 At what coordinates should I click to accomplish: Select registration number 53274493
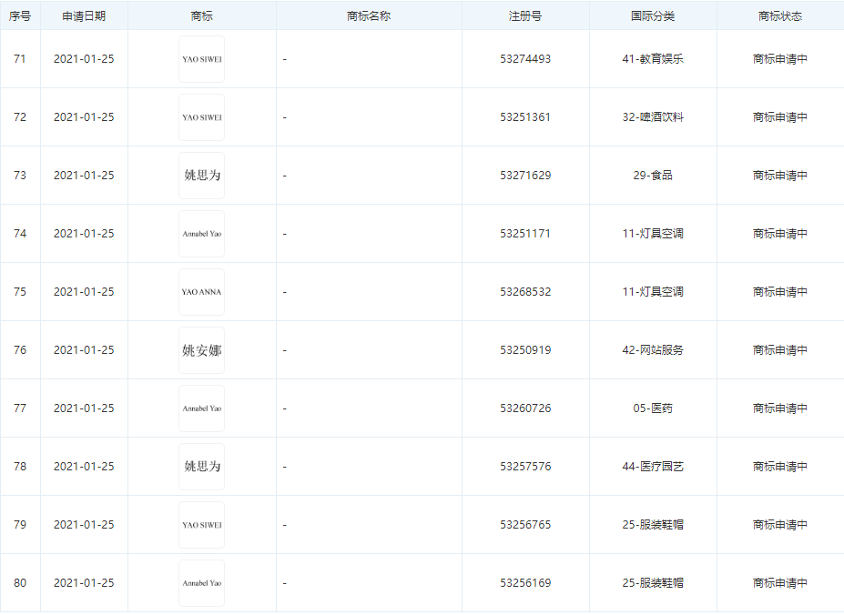point(525,59)
